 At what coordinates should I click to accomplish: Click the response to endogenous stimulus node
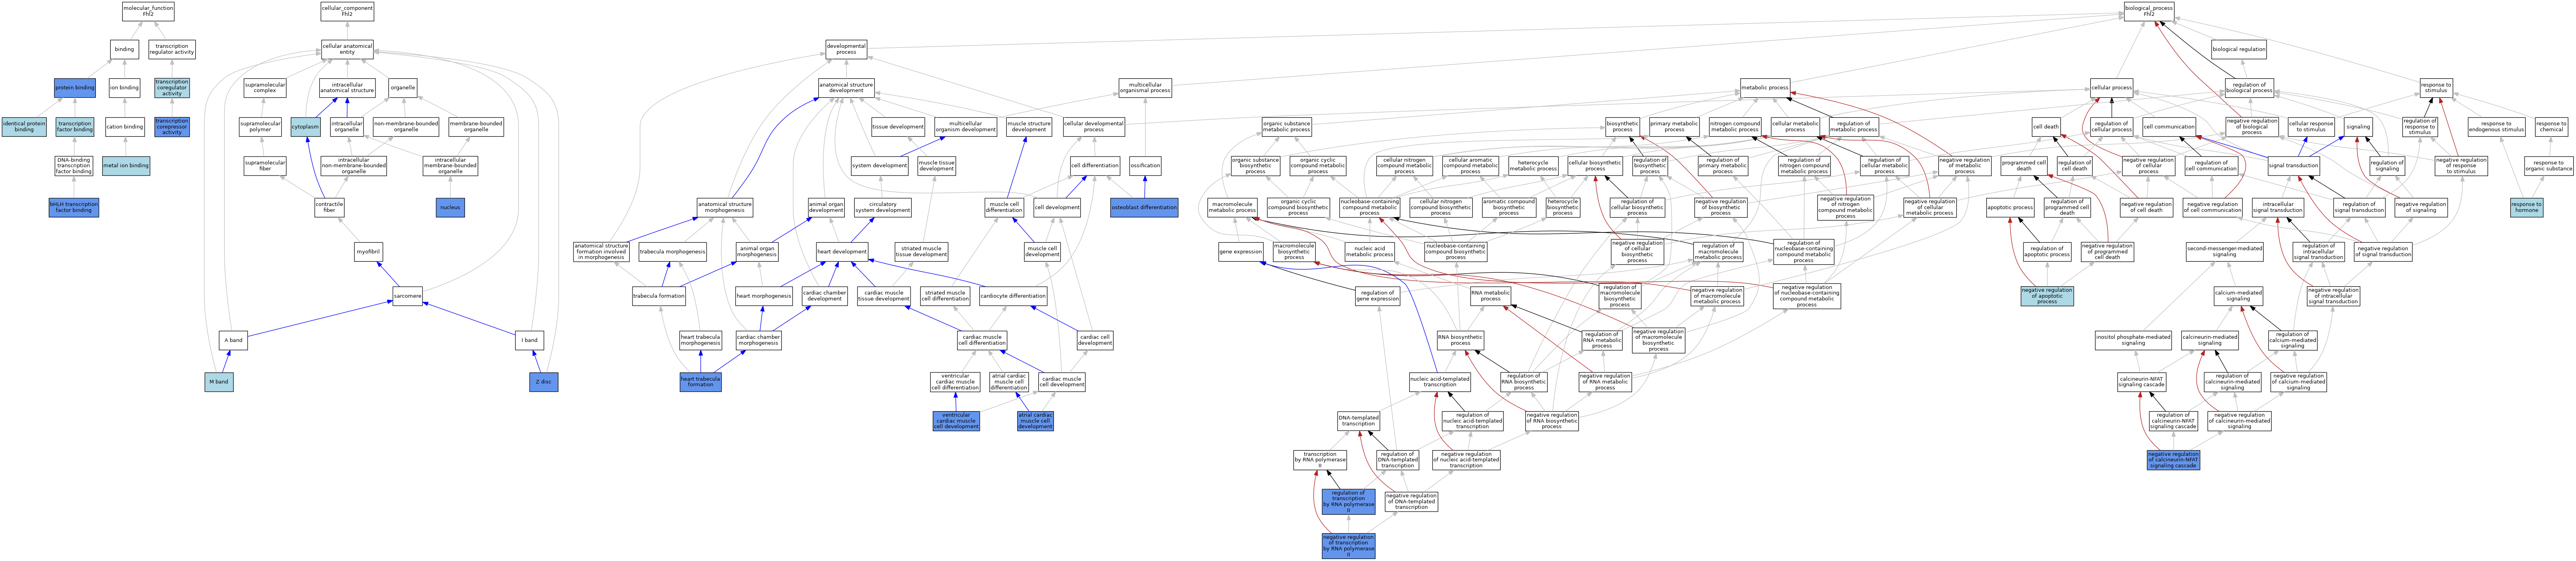[2496, 127]
